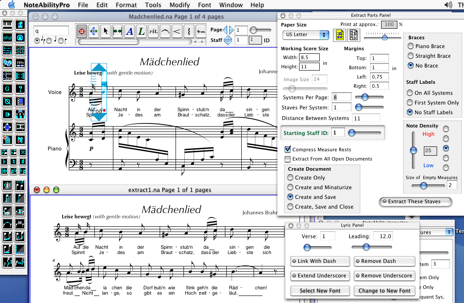Viewport: 464px width, 303px height.
Task: Click the 'sing' icon in left palette
Action: 7,37
